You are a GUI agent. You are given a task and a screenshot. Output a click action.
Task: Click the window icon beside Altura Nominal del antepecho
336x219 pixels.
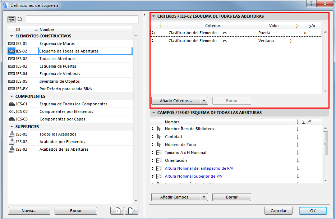coord(159,168)
